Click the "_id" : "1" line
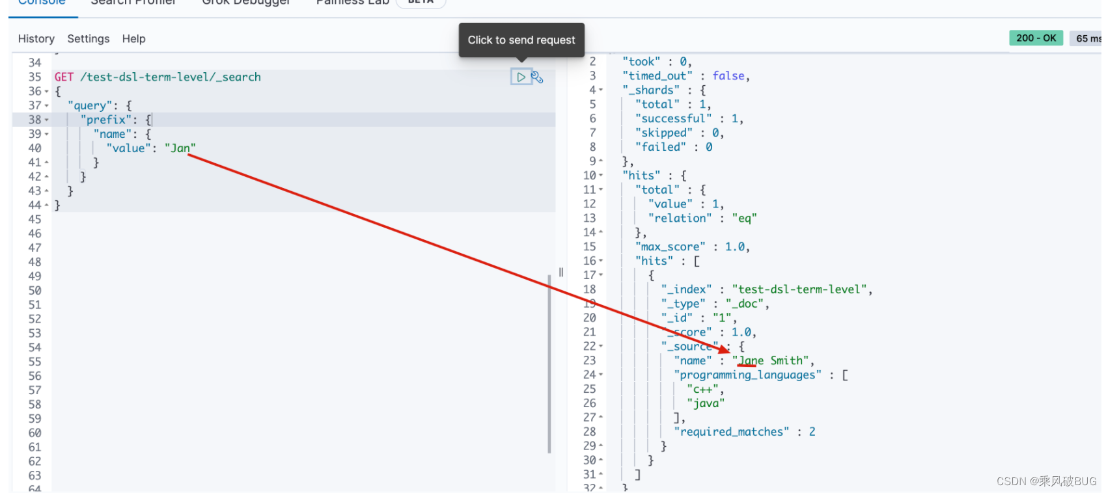Screen dimensions: 1106x493 point(699,318)
